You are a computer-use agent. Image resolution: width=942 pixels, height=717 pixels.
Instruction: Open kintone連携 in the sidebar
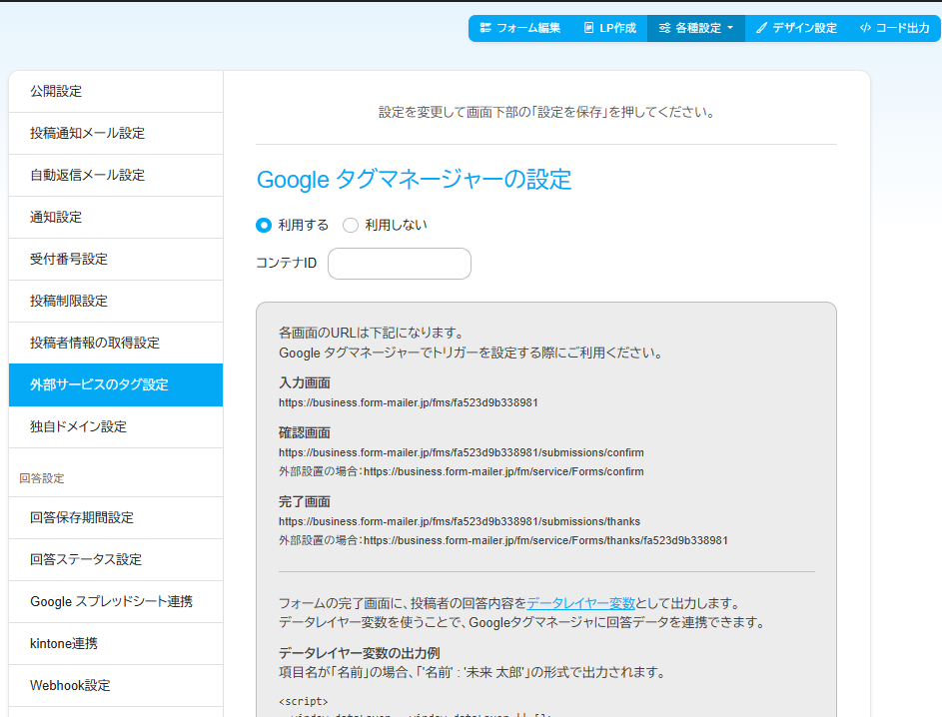click(116, 644)
